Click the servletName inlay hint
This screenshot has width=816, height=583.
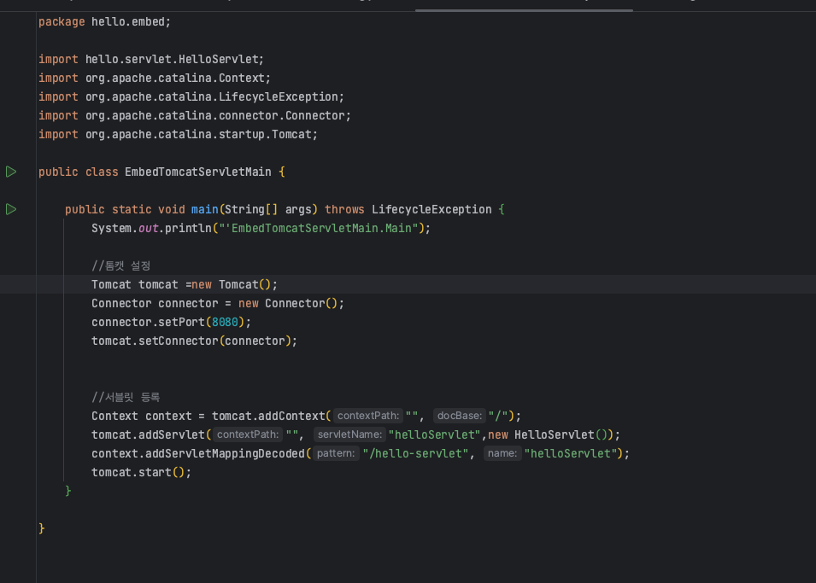pos(349,434)
